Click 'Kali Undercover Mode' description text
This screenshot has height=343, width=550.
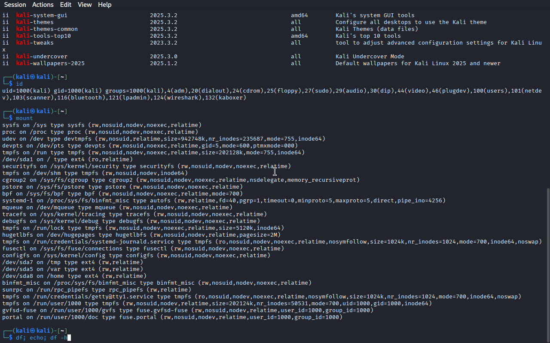[x=370, y=57]
